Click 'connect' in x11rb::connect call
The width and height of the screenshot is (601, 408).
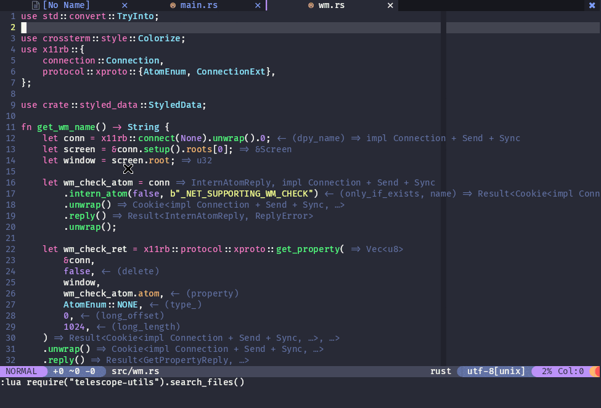157,138
